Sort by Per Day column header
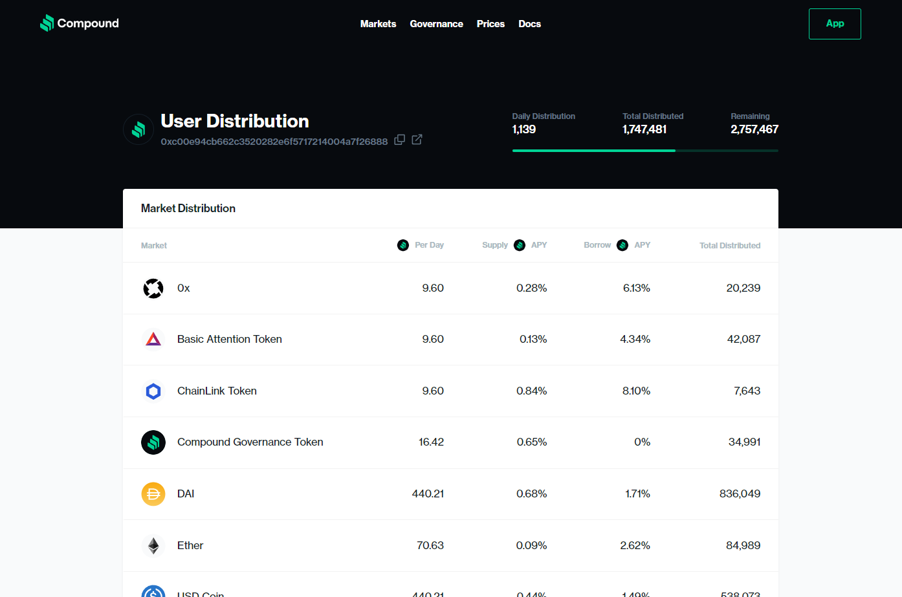This screenshot has width=902, height=597. coord(428,245)
